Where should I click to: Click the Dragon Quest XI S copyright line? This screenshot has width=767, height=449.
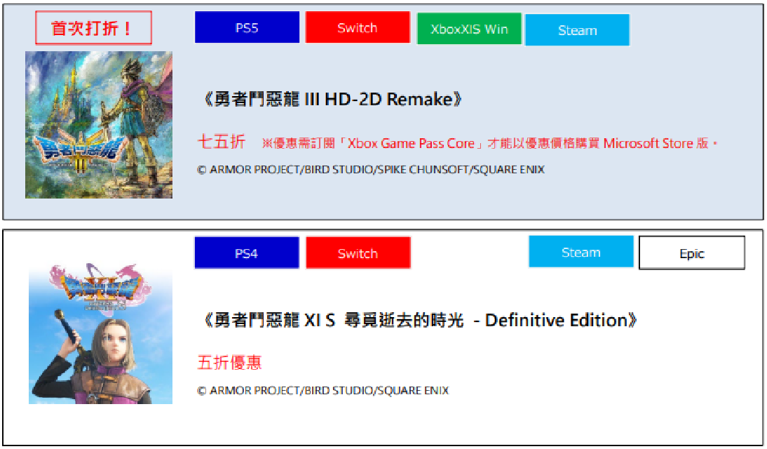pyautogui.click(x=323, y=390)
